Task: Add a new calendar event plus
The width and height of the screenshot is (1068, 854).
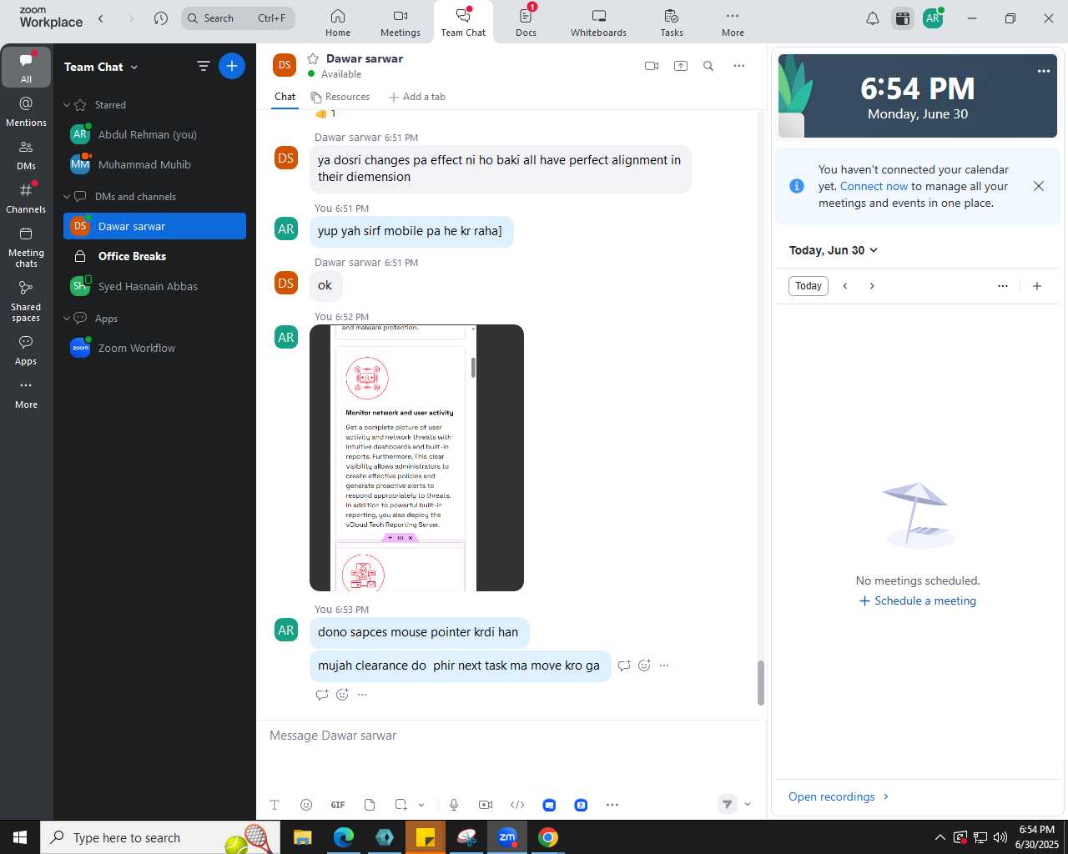Action: pyautogui.click(x=1037, y=286)
